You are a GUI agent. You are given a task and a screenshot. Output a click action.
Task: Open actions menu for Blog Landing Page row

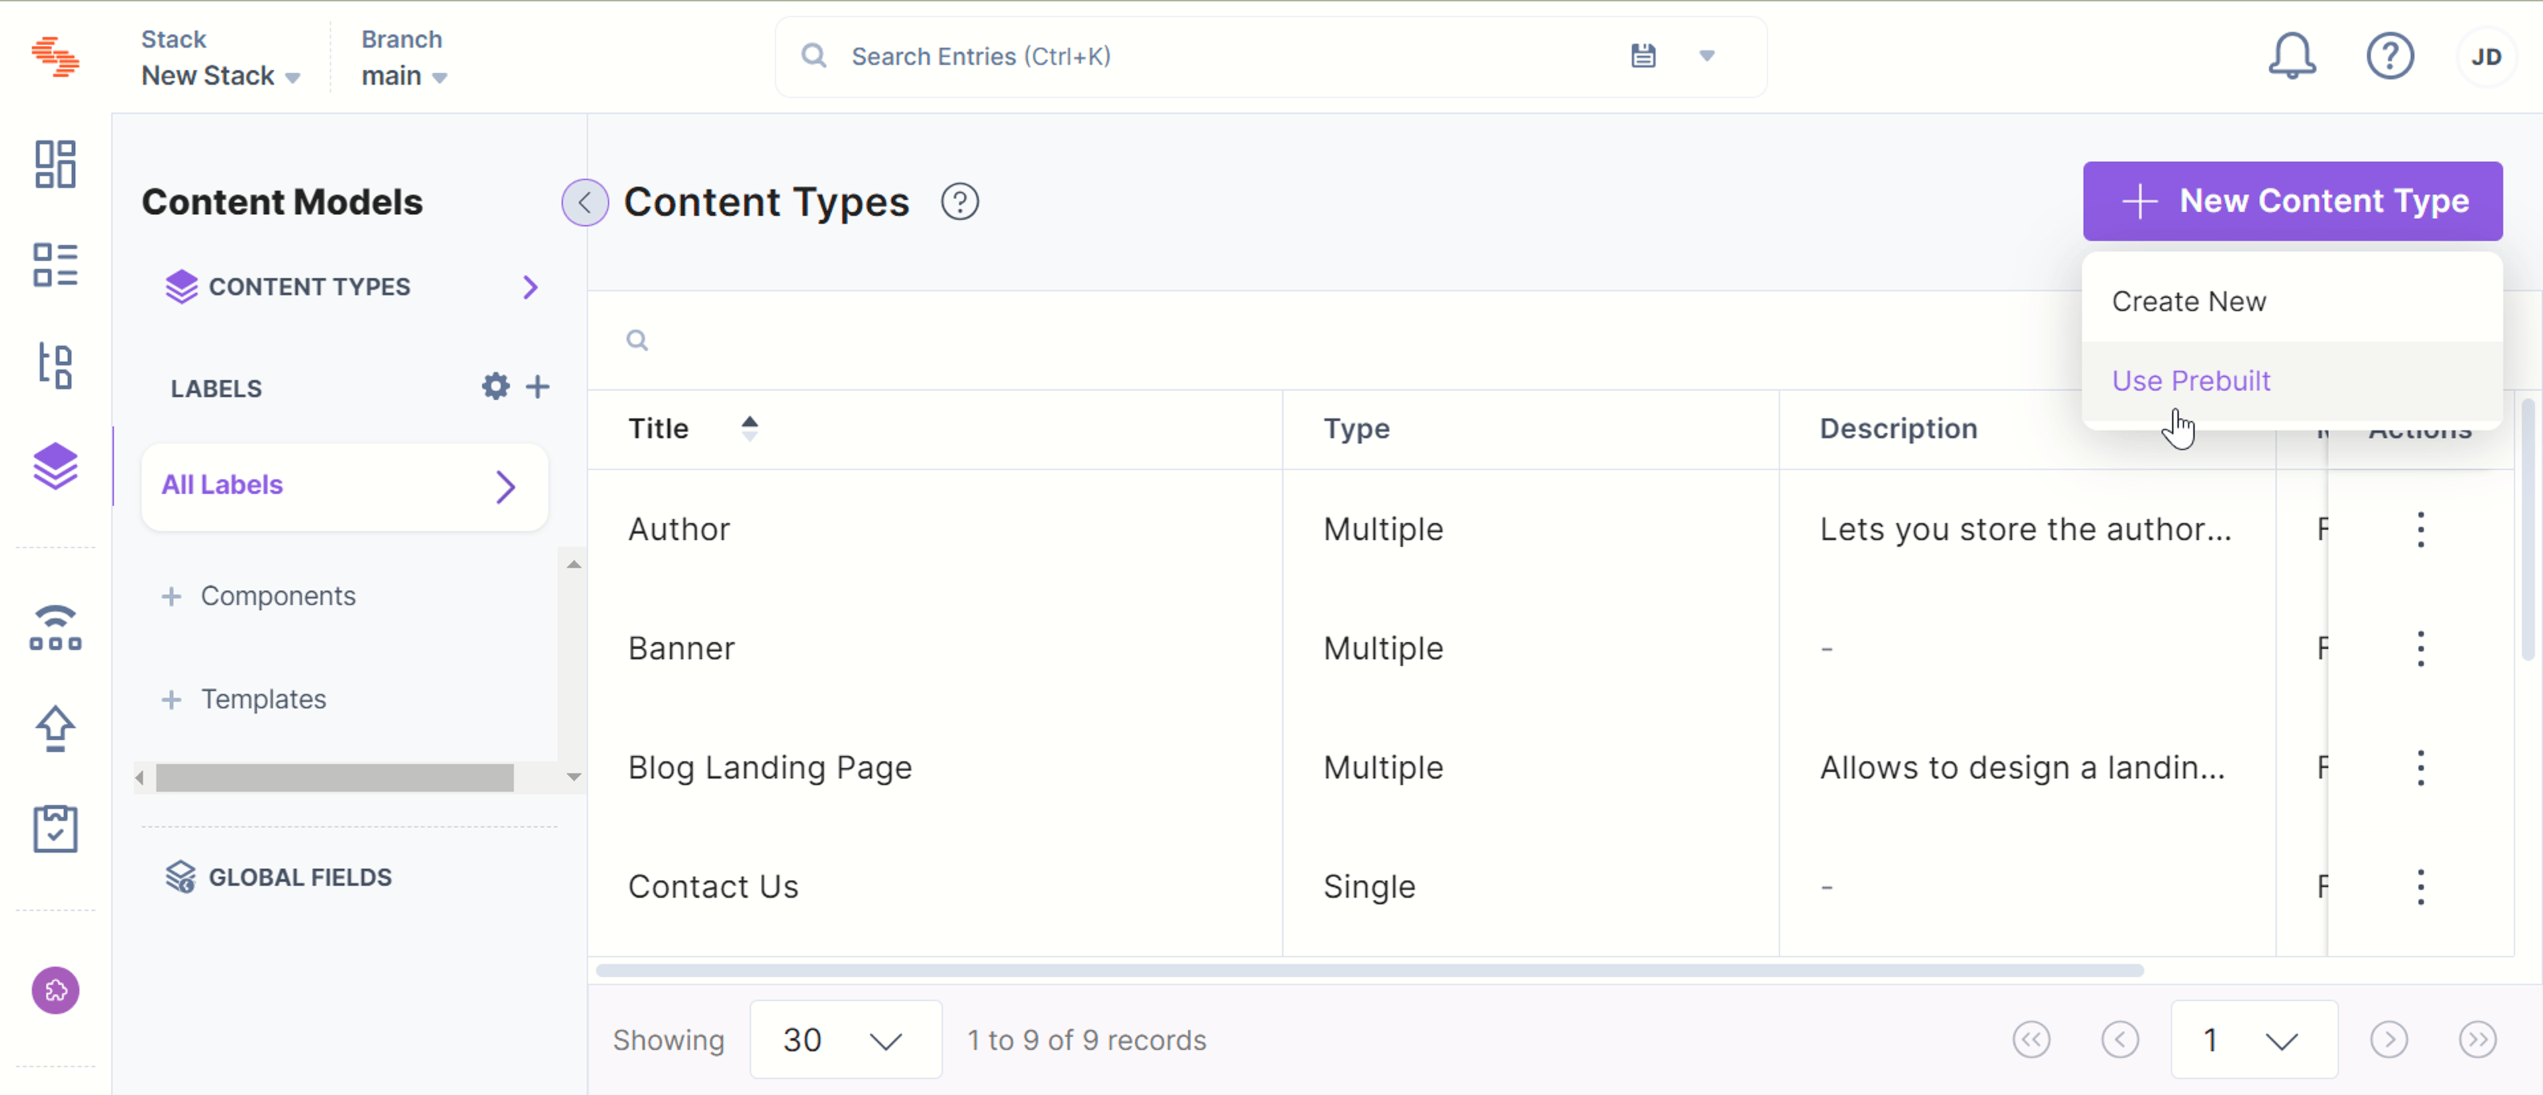click(x=2420, y=767)
